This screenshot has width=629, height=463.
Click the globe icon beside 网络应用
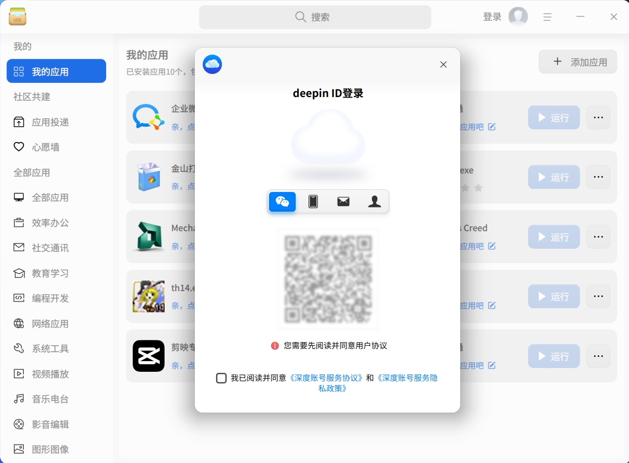tap(19, 324)
